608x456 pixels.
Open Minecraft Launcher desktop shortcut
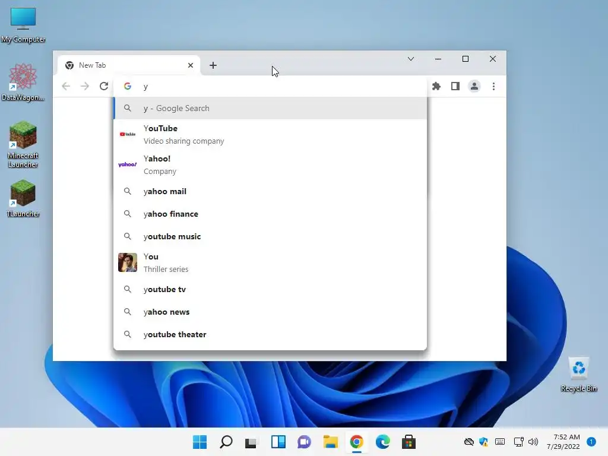23,144
